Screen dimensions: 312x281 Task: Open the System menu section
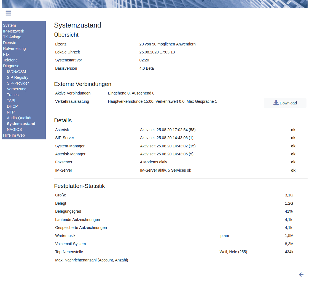pyautogui.click(x=9, y=25)
